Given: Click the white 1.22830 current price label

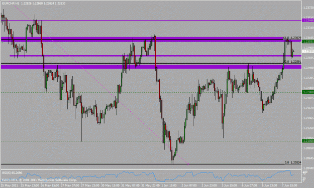Looking at the screenshot, I should point(308,51).
